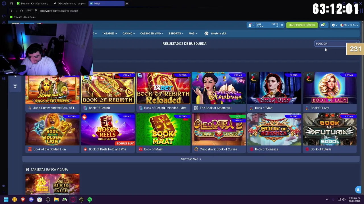Image resolution: width=364 pixels, height=204 pixels.
Task: Click provider icon beside Cleopatra 2 title
Action: [196, 149]
